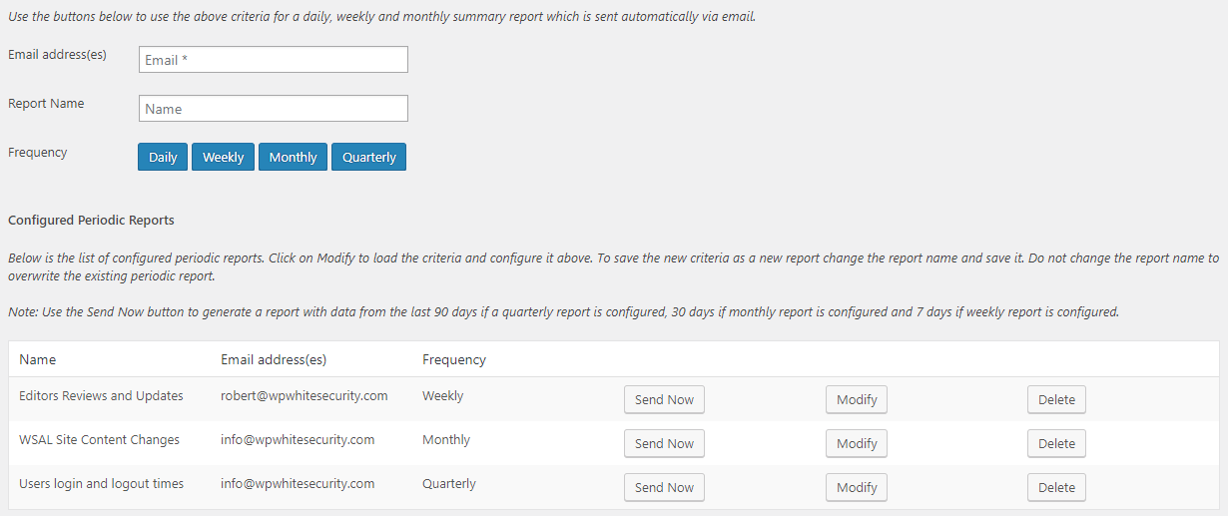Image resolution: width=1228 pixels, height=516 pixels.
Task: Click the Frequency column header
Action: pyautogui.click(x=454, y=359)
